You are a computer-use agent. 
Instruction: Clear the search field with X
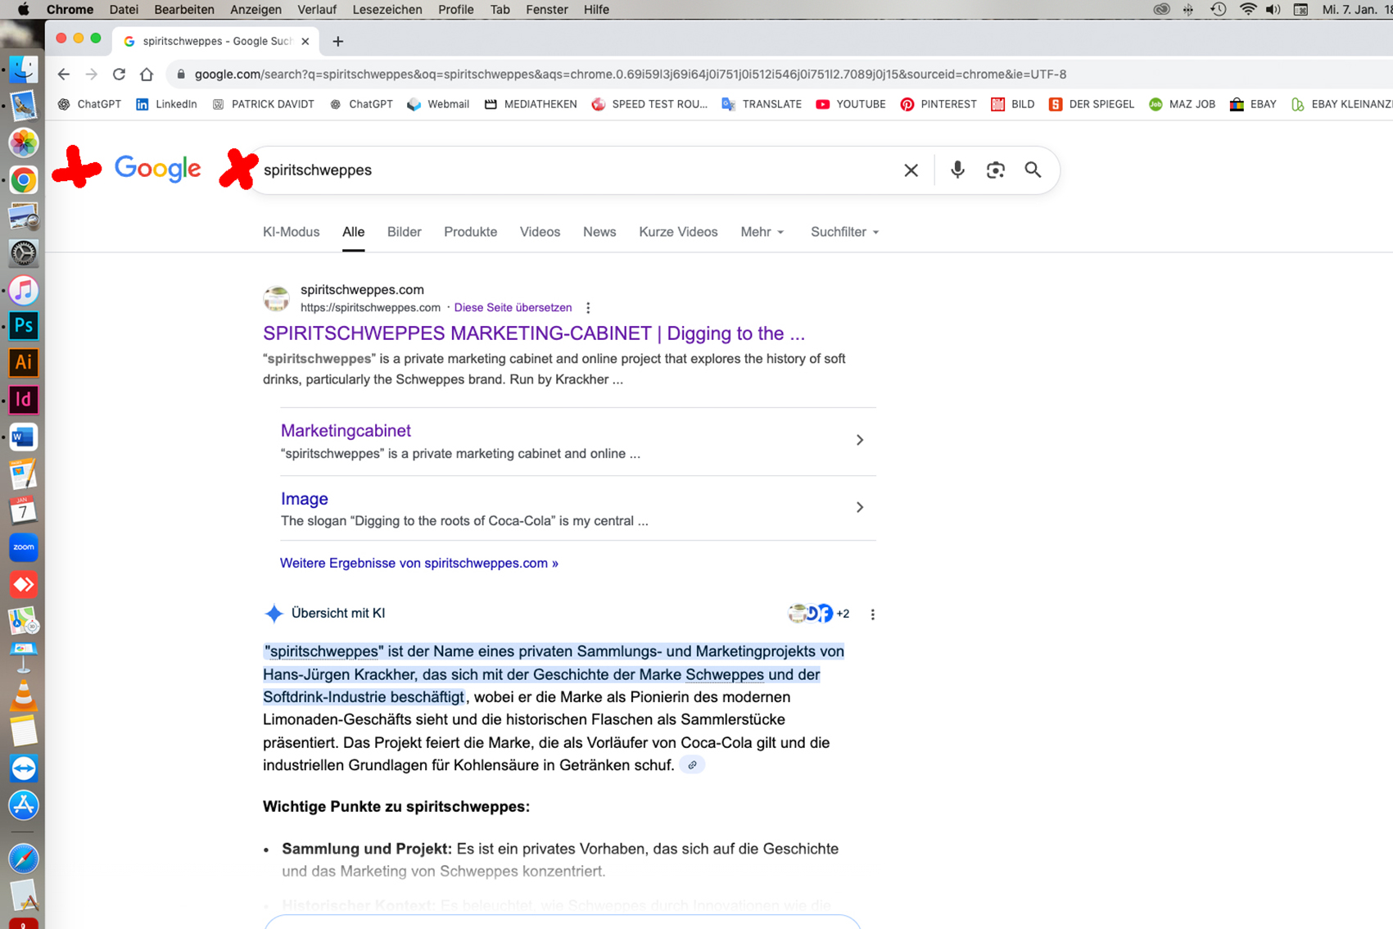point(911,170)
